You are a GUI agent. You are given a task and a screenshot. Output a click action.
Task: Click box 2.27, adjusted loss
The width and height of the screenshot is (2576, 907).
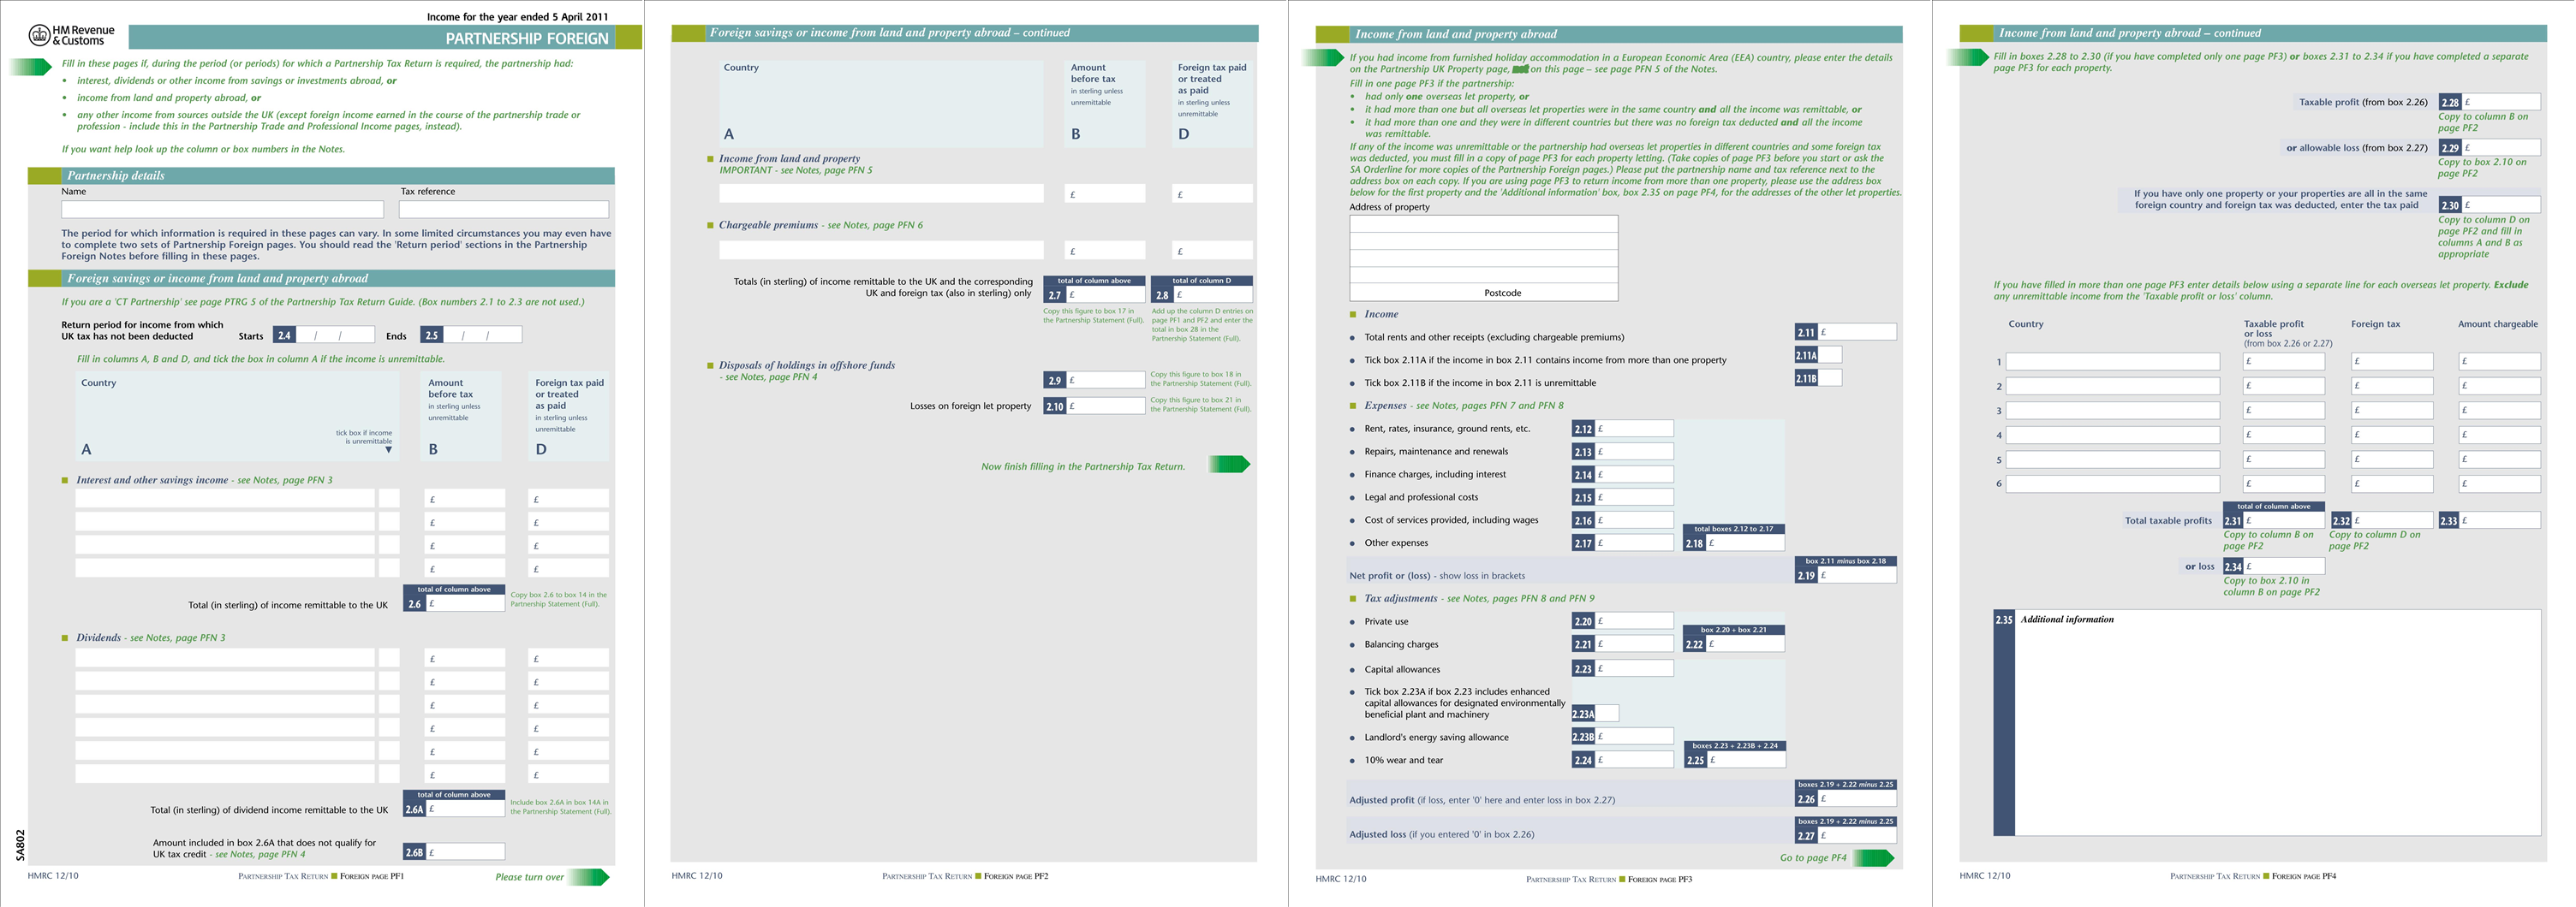pos(1857,835)
